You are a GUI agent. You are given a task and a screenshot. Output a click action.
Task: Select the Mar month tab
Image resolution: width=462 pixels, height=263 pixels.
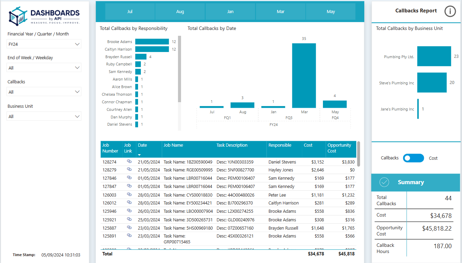(281, 12)
